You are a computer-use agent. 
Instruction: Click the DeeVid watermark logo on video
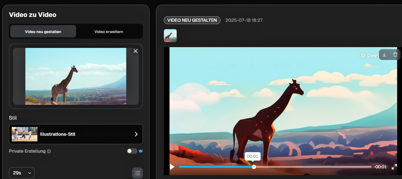pyautogui.click(x=369, y=55)
